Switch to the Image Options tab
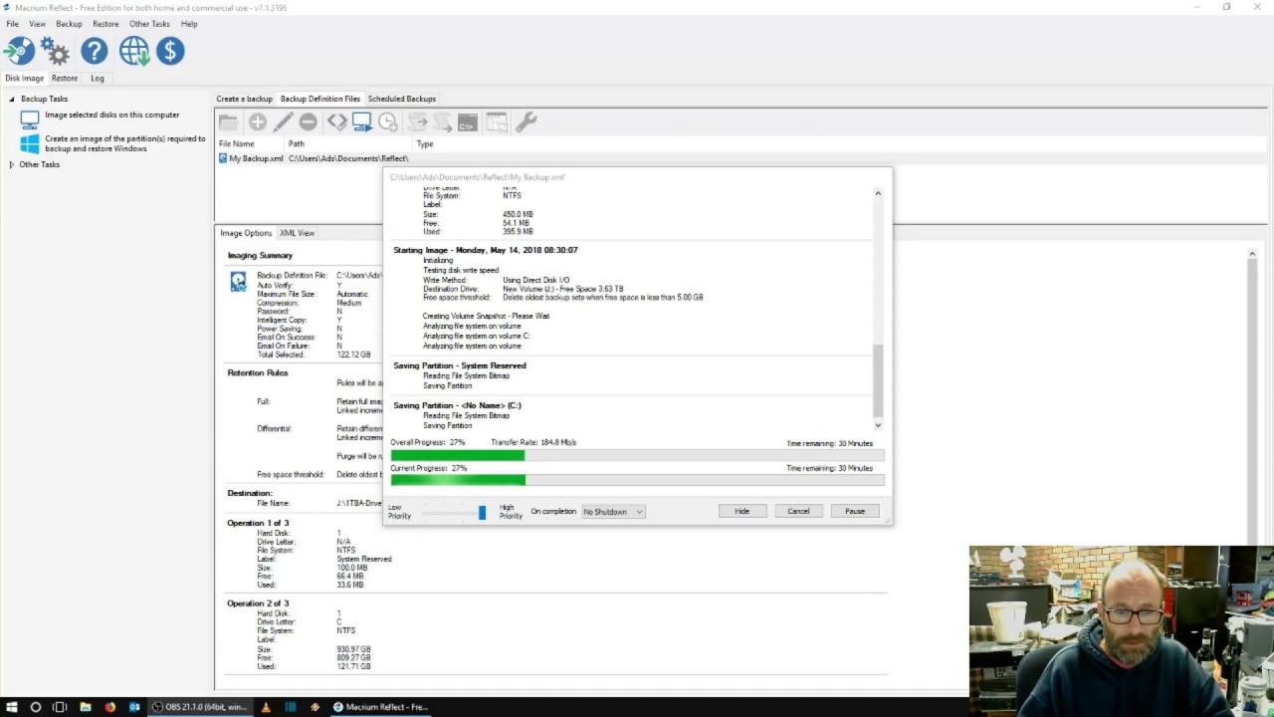 [246, 233]
